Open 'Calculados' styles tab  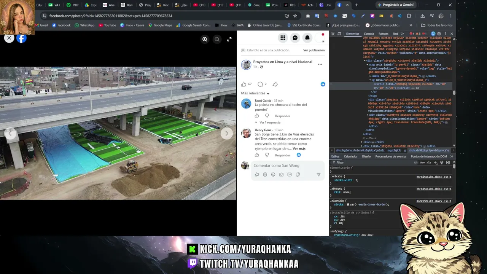click(x=350, y=156)
